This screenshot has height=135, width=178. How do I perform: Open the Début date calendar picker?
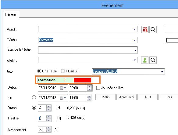coord(63,88)
